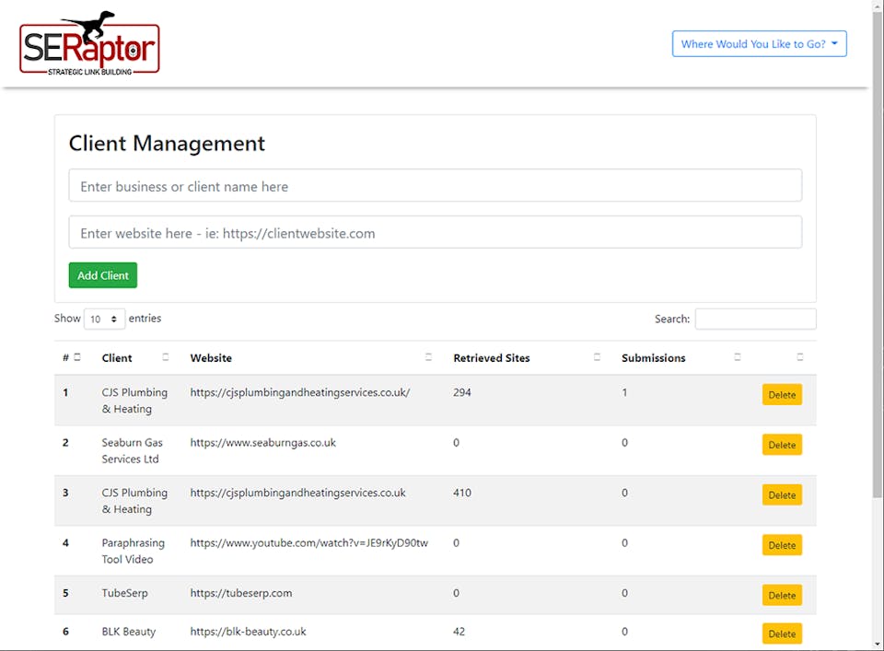884x651 pixels.
Task: Sort by Website column sort icon
Action: coord(428,357)
